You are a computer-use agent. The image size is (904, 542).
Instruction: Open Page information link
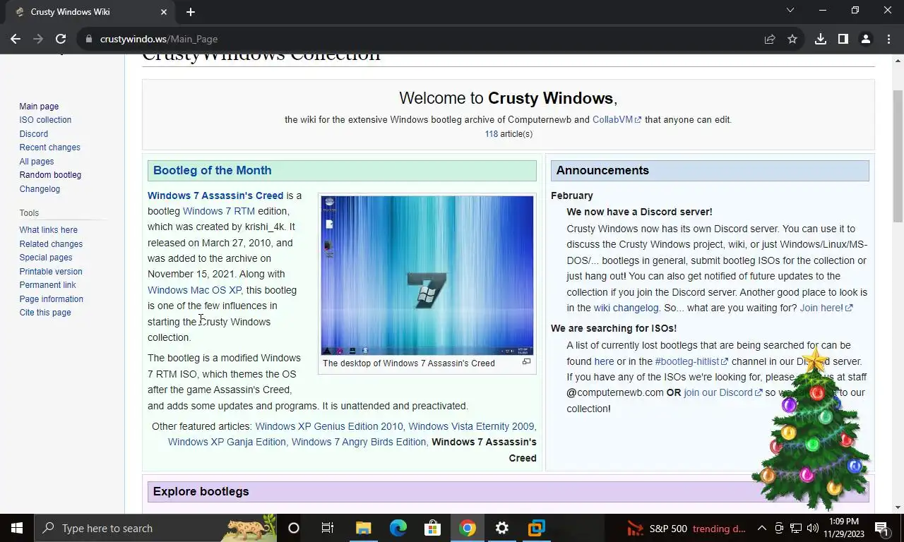coord(52,299)
